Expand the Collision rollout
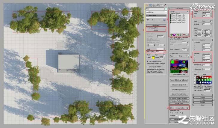The height and width of the screenshot is (128, 218). tap(202, 97)
